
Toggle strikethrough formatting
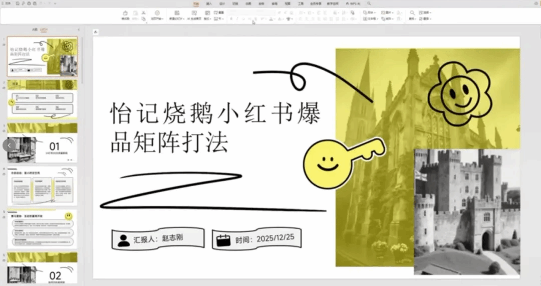pos(249,19)
